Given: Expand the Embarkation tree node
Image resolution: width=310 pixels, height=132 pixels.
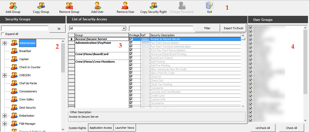Looking at the screenshot, I should [x=5, y=116].
